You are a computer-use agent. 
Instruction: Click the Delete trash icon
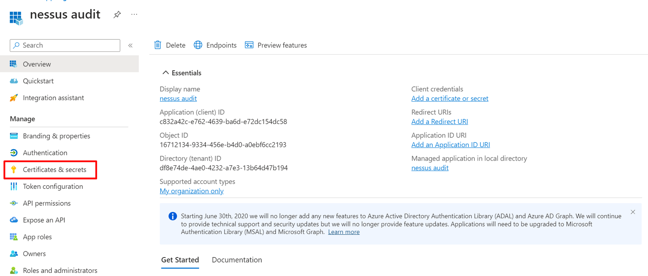click(x=158, y=45)
